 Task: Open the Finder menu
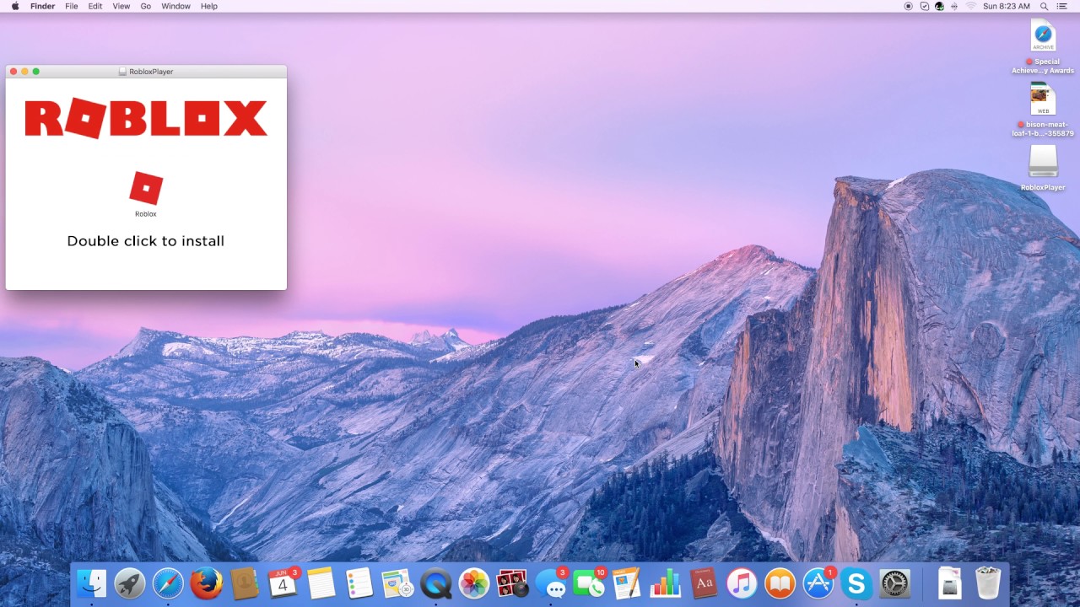[x=42, y=6]
